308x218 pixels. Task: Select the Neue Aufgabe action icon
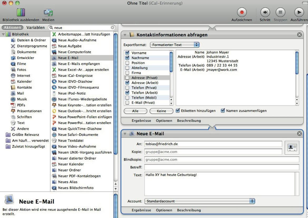[x=54, y=46]
